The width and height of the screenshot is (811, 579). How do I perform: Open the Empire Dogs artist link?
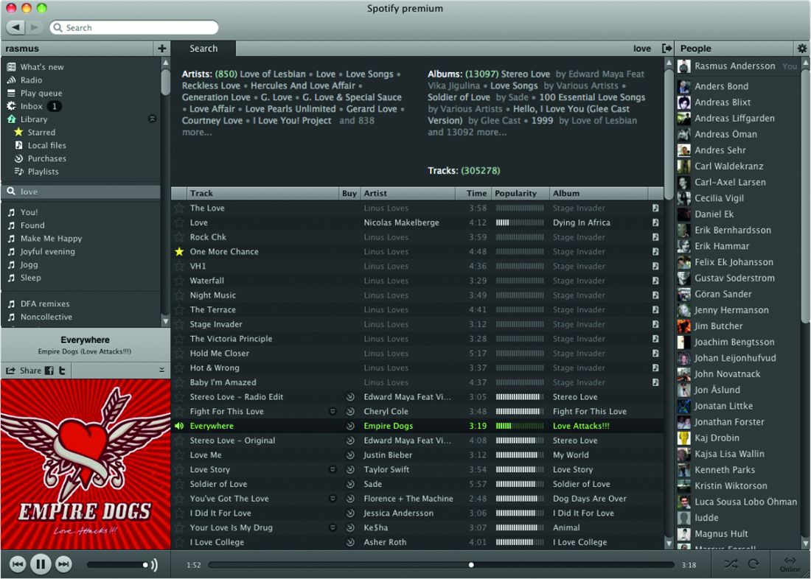tap(388, 426)
